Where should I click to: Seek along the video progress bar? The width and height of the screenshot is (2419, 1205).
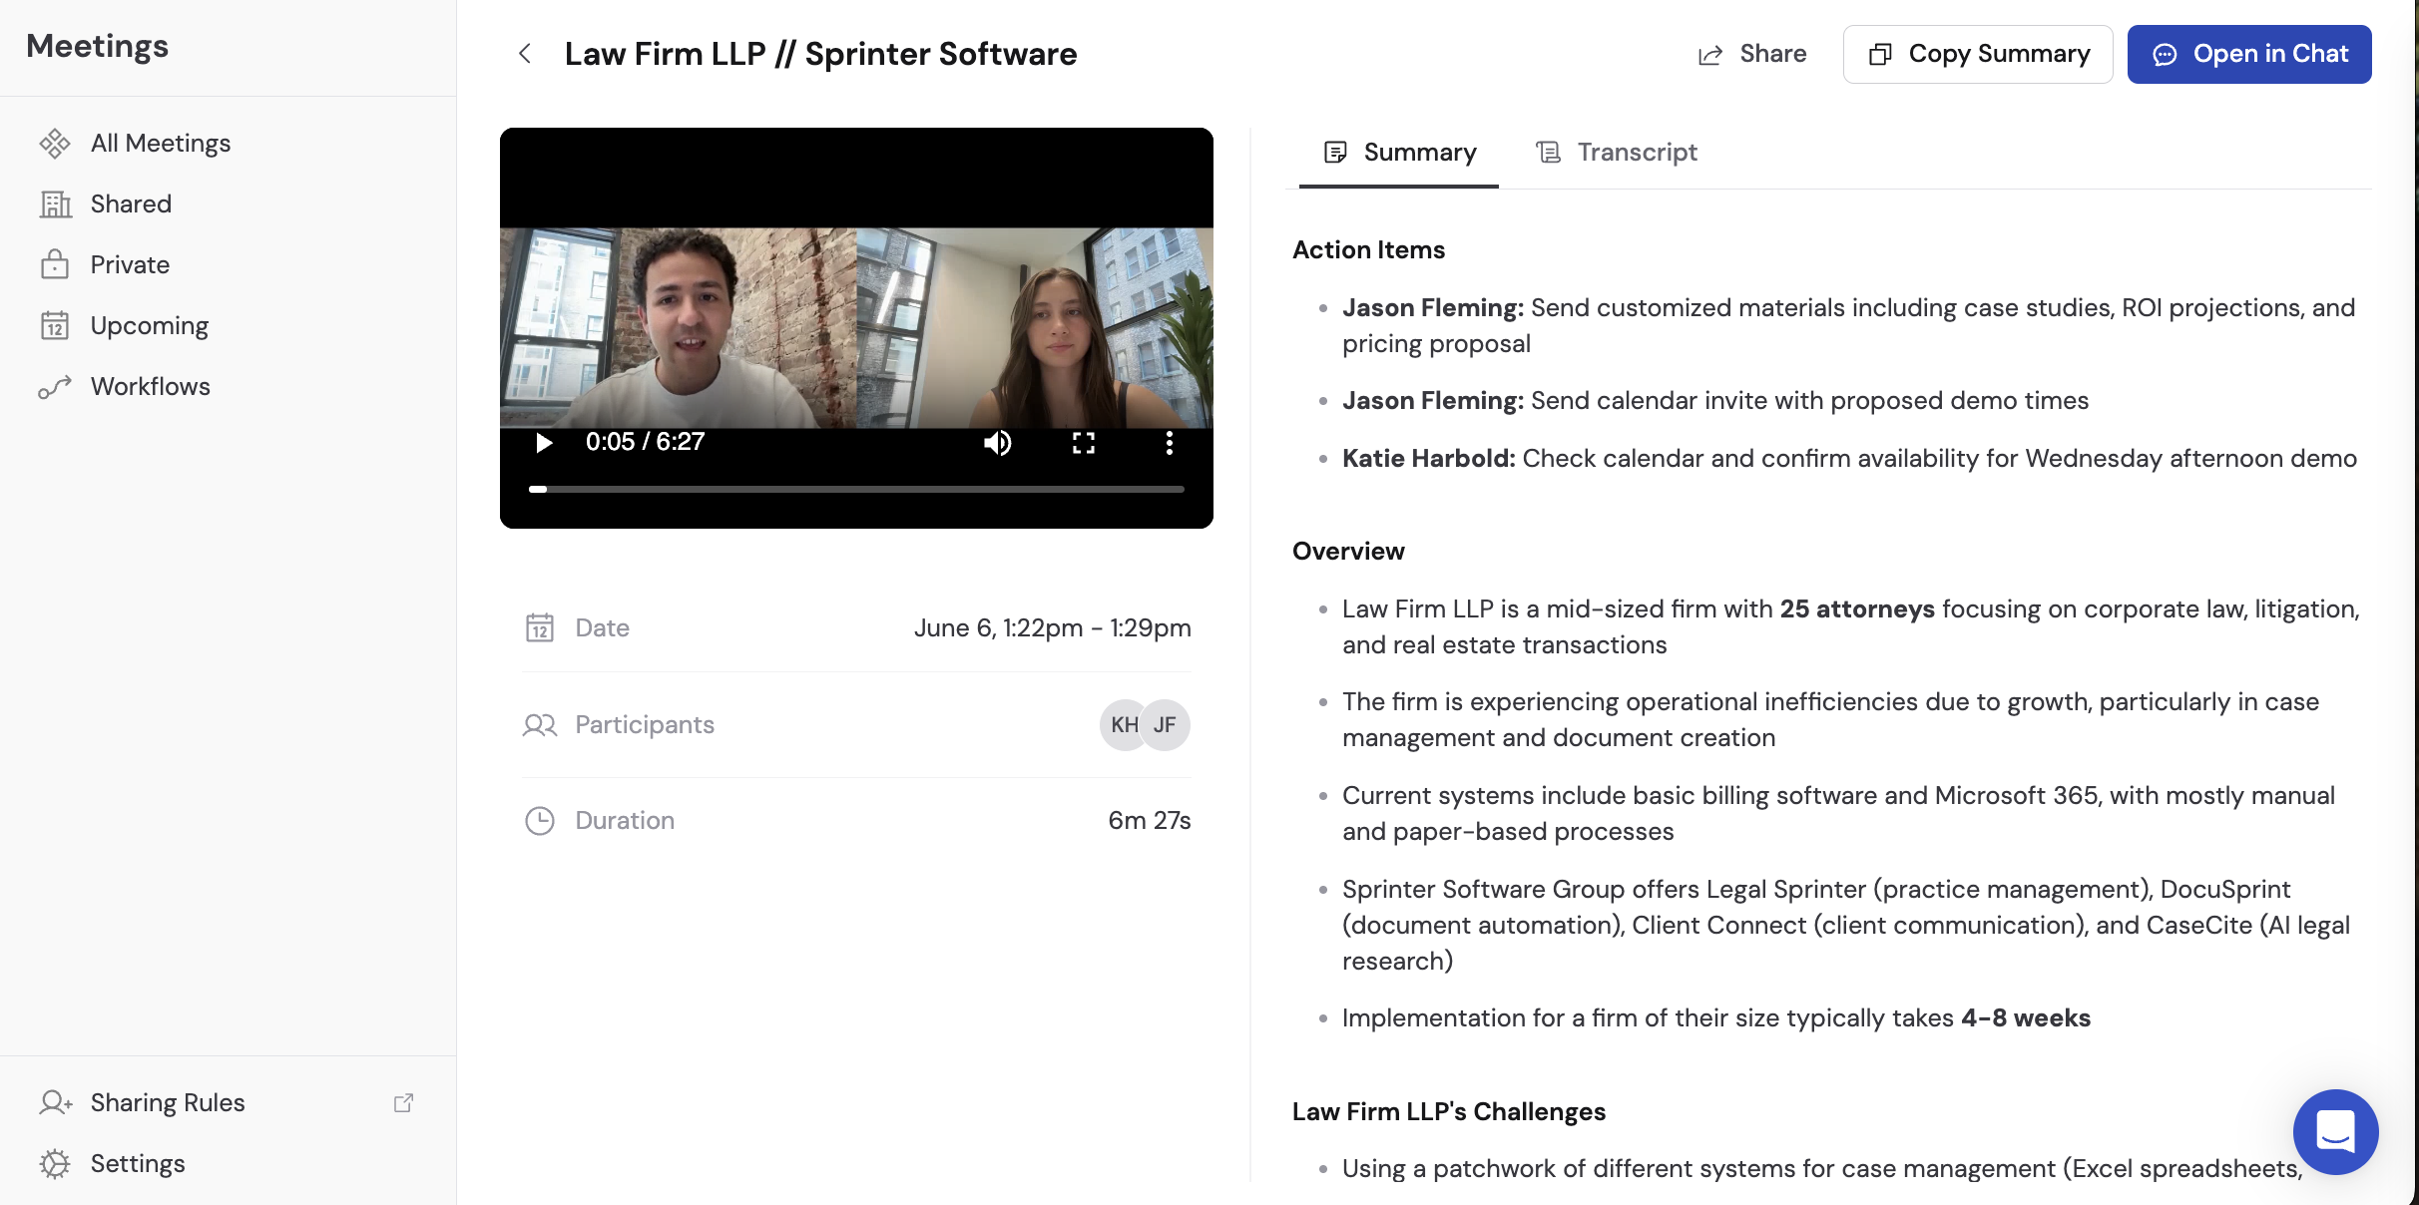pos(858,490)
